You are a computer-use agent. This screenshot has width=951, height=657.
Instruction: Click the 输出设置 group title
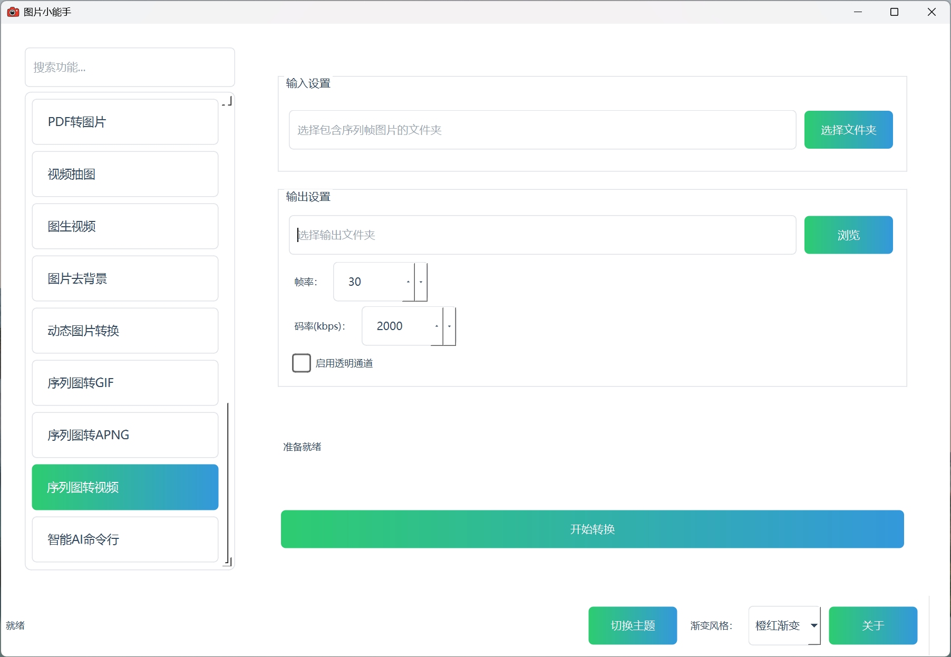tap(308, 197)
